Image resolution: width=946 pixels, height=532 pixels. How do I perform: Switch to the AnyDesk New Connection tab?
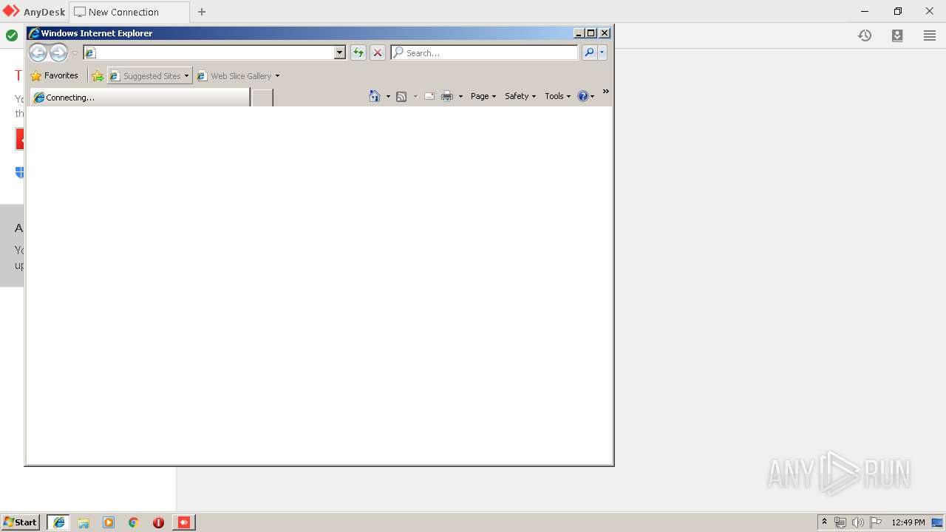tap(129, 12)
